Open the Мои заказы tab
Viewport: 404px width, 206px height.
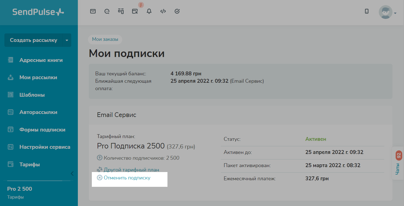105,39
